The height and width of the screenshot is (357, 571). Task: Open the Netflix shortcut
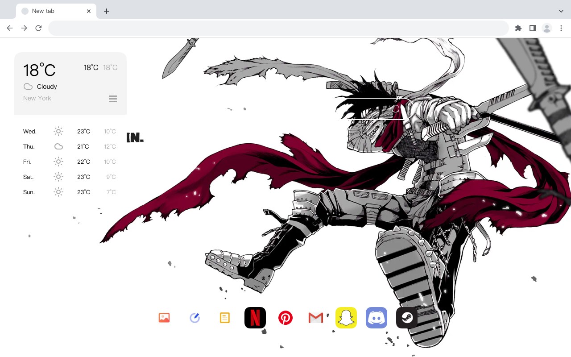tap(255, 318)
